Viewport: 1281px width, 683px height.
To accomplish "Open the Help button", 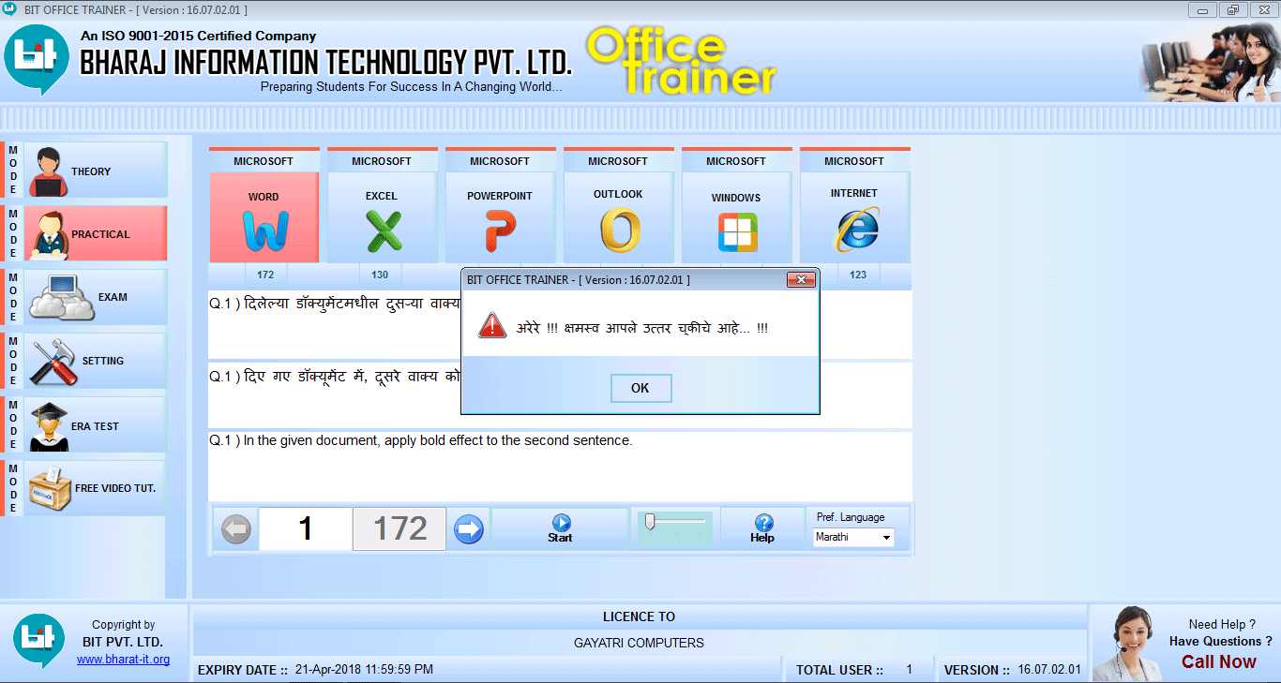I will 762,528.
